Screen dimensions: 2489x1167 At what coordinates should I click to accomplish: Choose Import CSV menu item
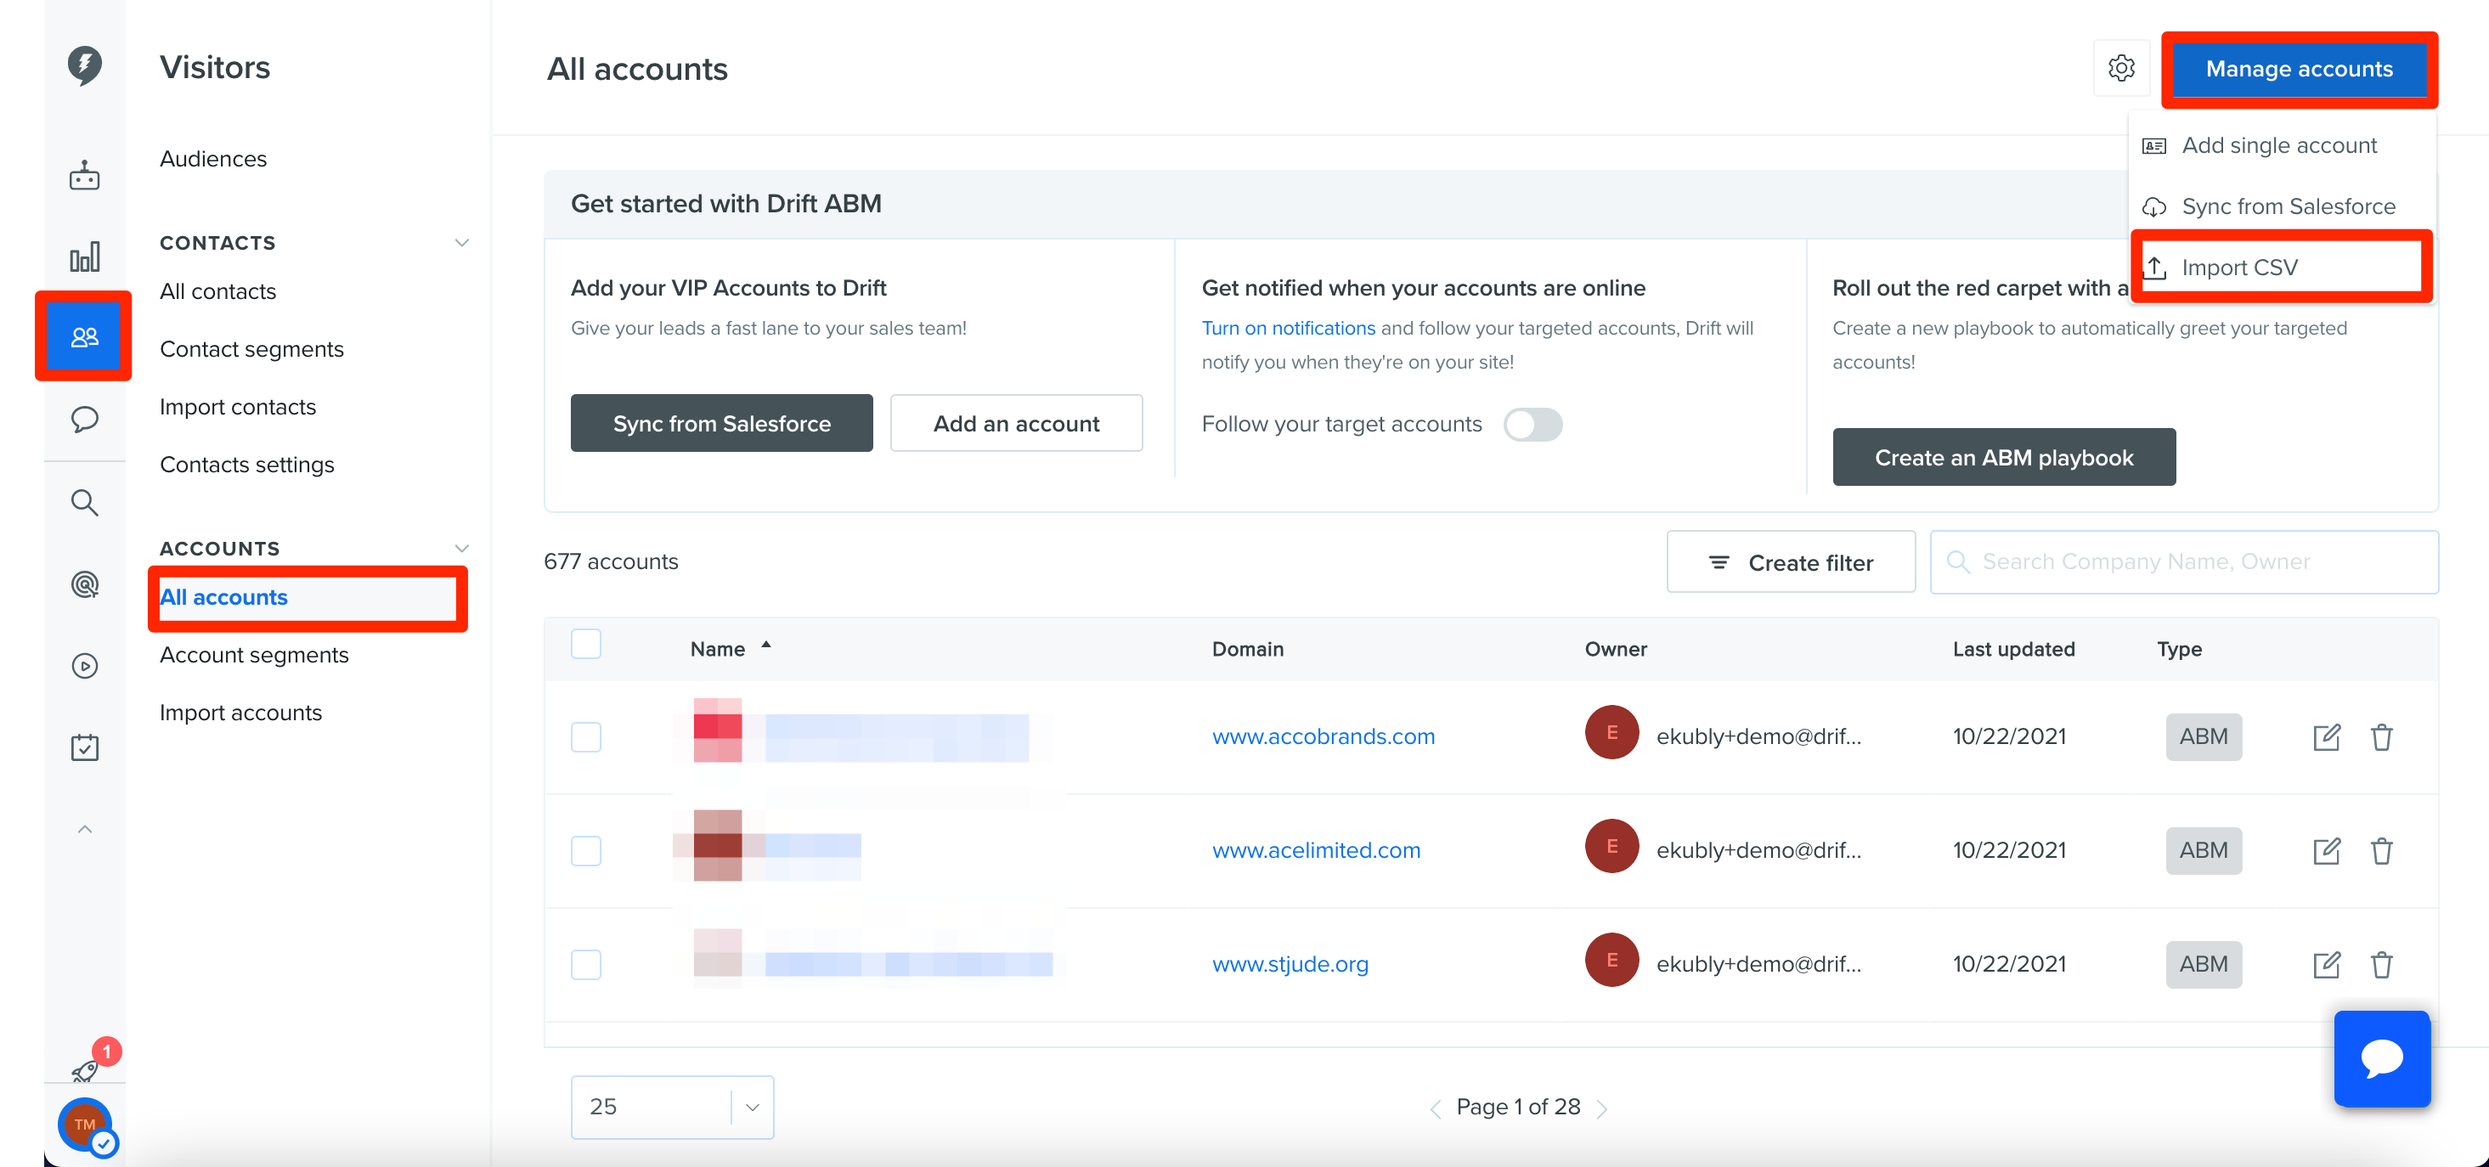pos(2280,268)
